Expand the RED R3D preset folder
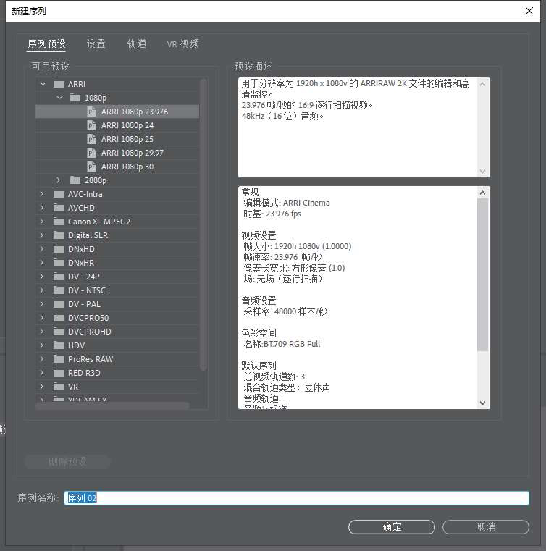 click(42, 373)
